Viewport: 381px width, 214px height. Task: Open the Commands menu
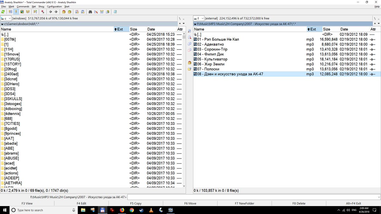click(x=23, y=6)
